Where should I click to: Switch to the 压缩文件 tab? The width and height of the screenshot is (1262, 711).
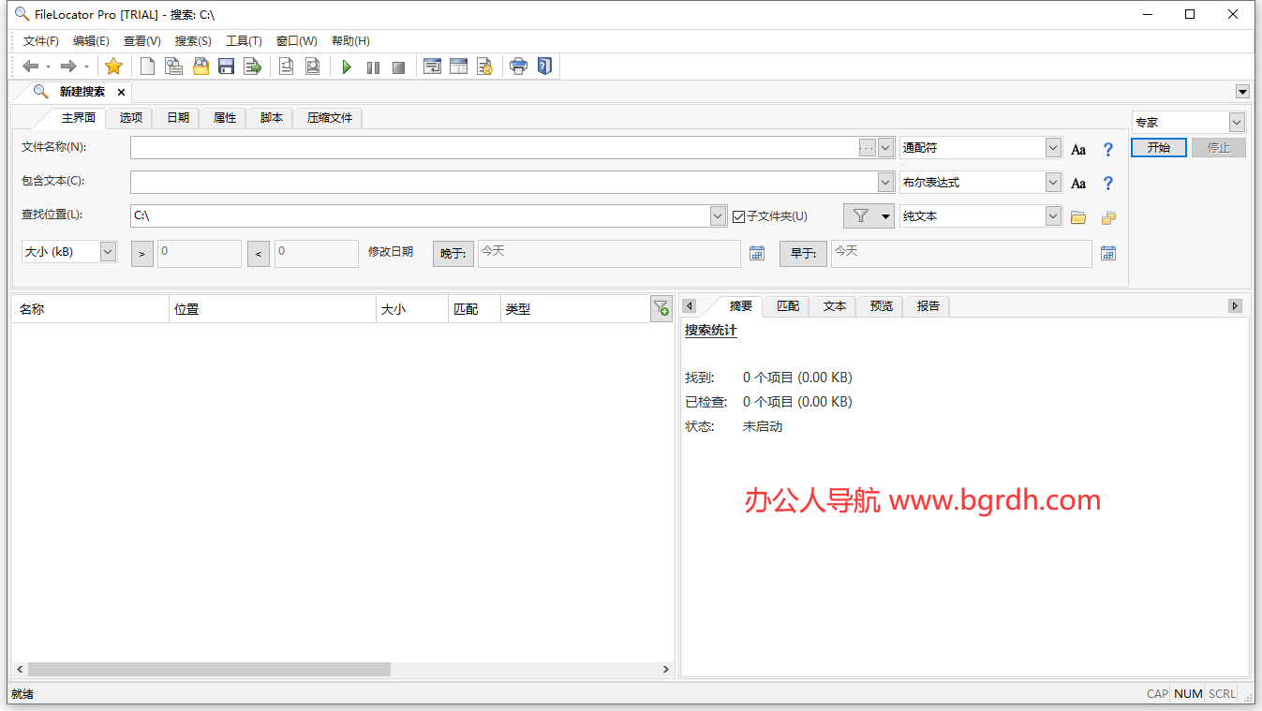[327, 117]
